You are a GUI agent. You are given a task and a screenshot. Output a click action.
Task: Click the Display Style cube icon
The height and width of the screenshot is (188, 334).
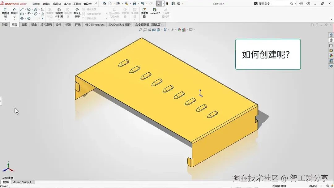165,30
